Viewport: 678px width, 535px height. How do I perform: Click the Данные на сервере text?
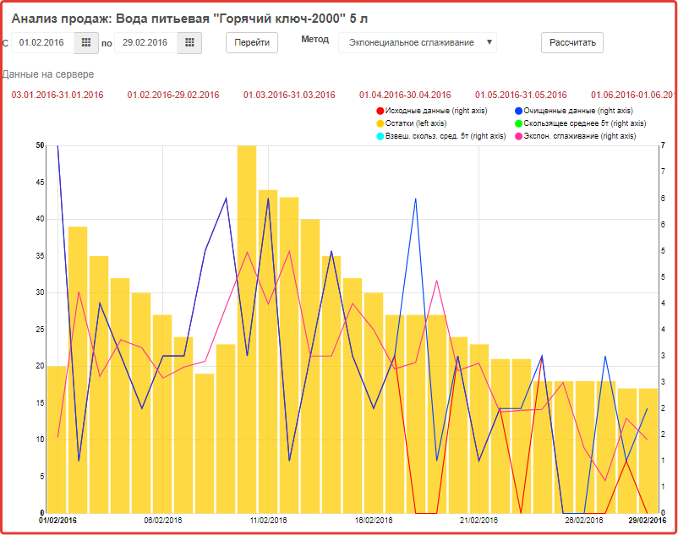pyautogui.click(x=48, y=74)
